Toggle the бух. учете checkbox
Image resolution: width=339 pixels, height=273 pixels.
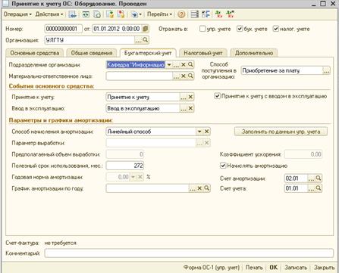pyautogui.click(x=240, y=29)
